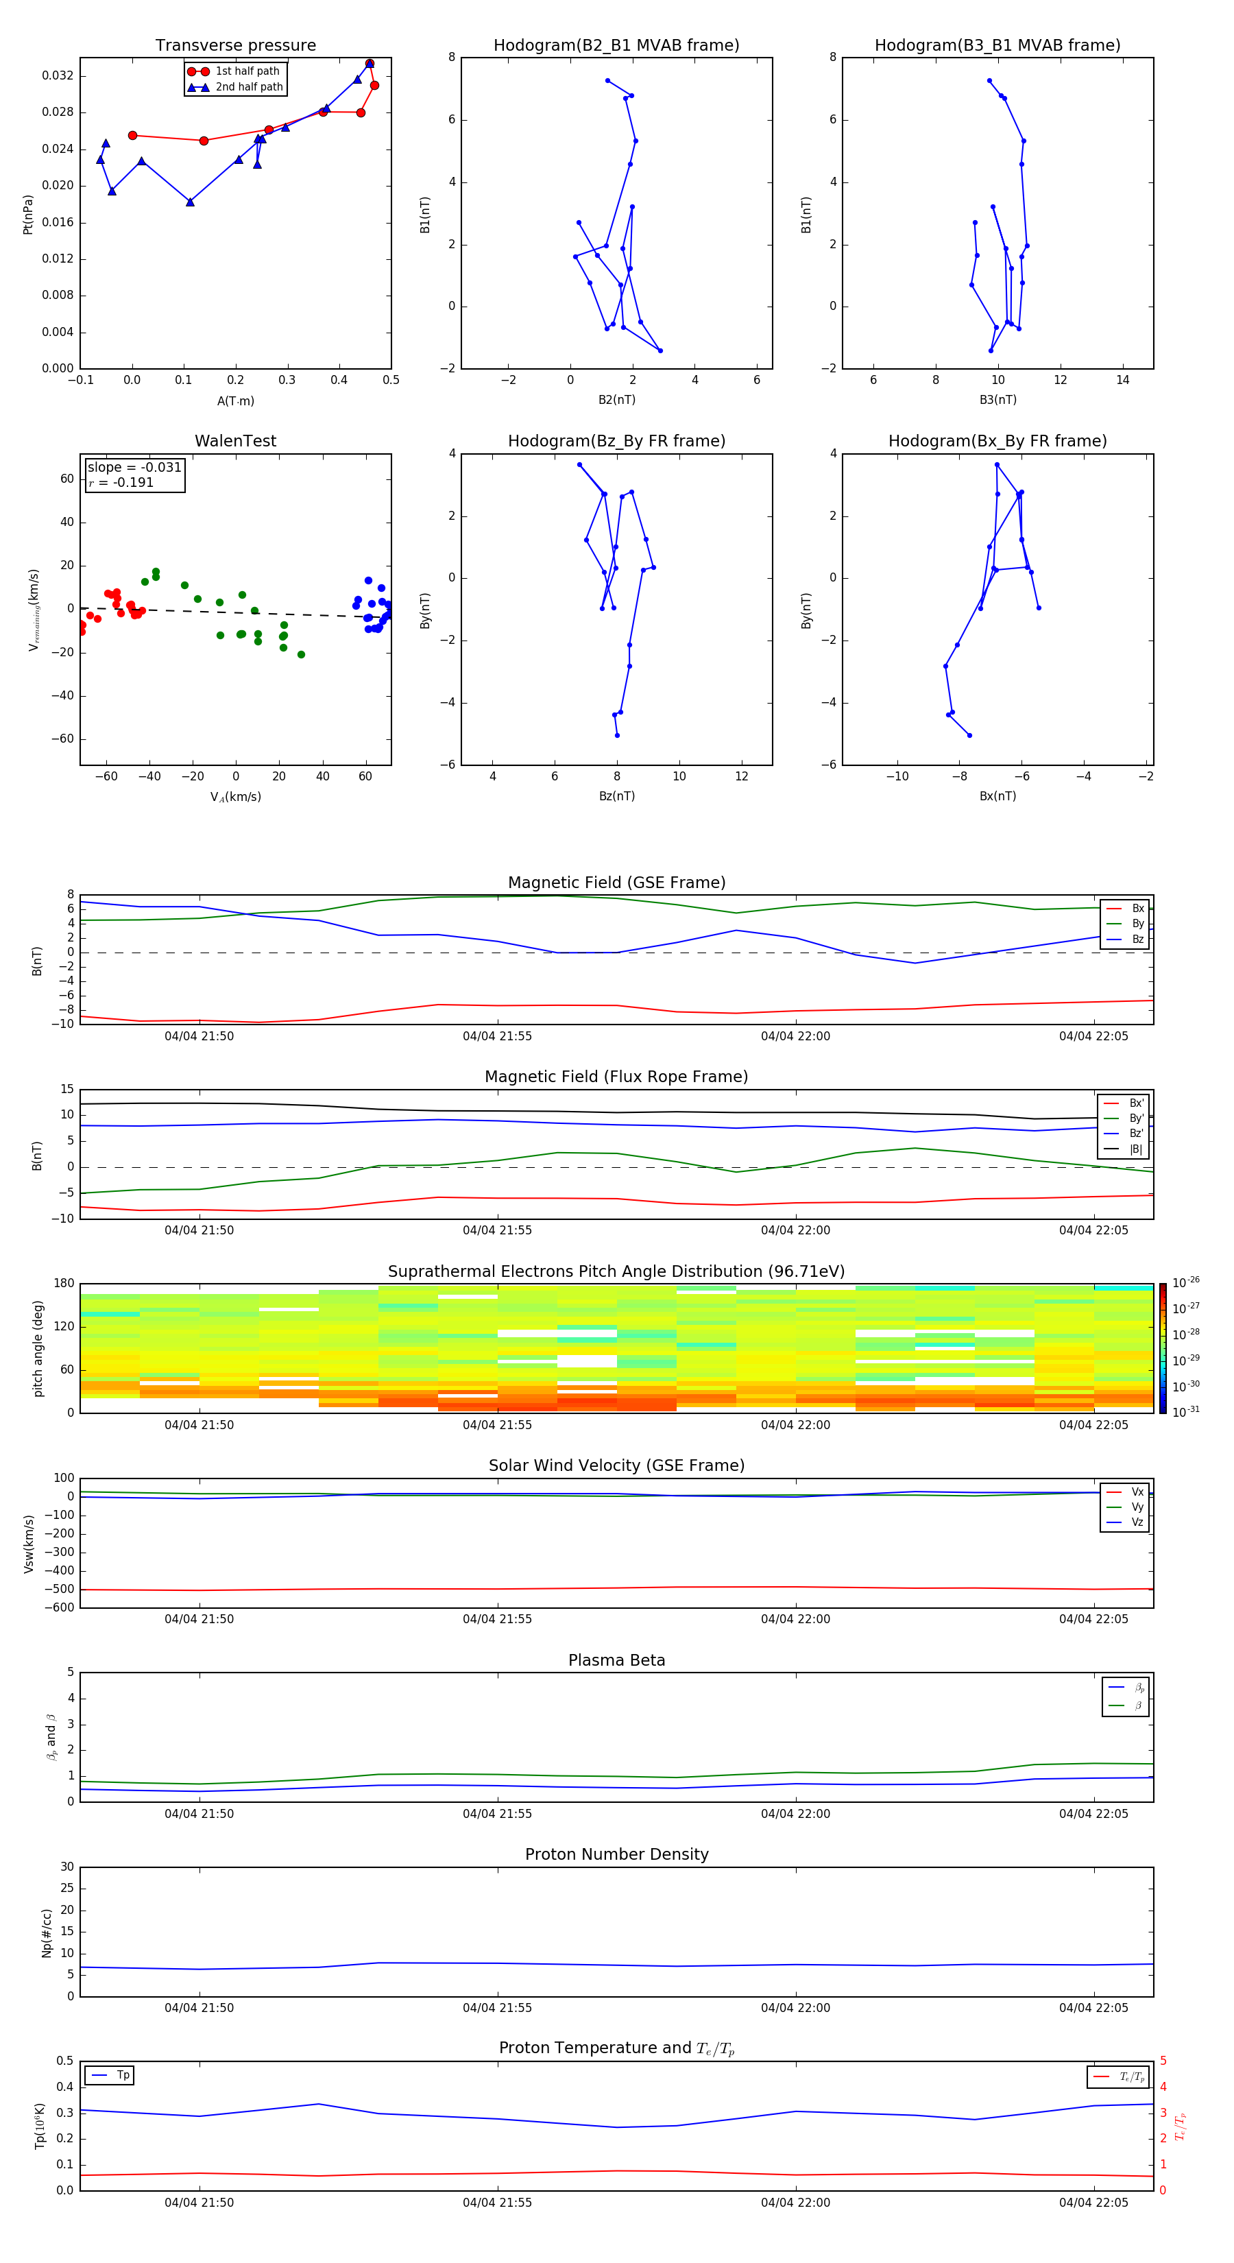Viewport: 1234px width, 2263px height.
Task: Click the "pitch angle (deg)" y-axis label
Action: tap(38, 1348)
